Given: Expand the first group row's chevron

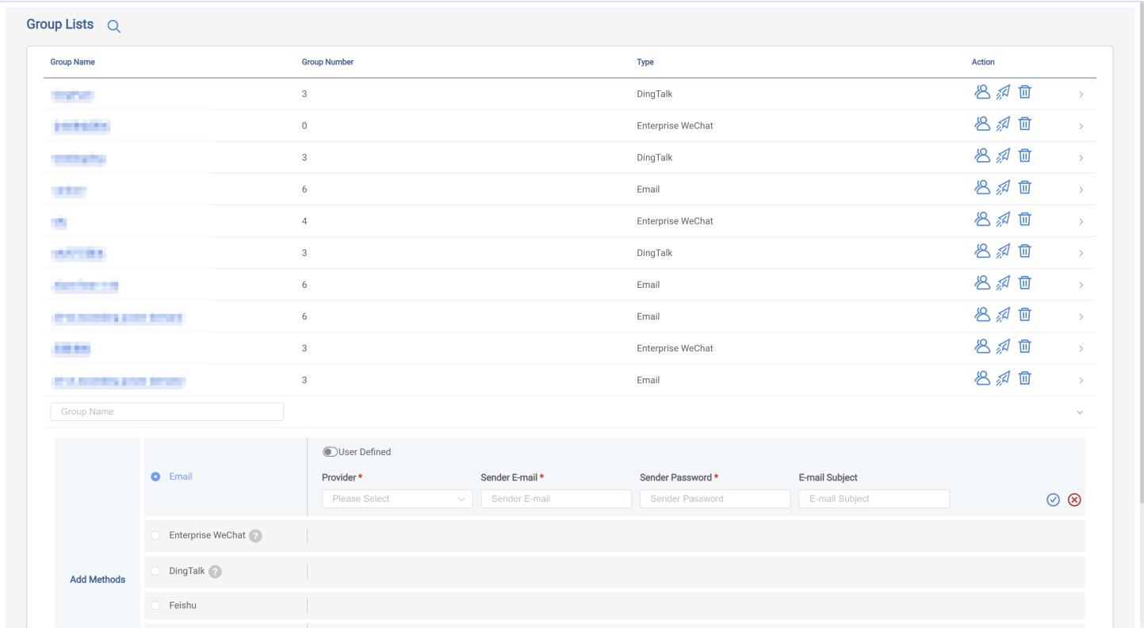Looking at the screenshot, I should (1081, 94).
